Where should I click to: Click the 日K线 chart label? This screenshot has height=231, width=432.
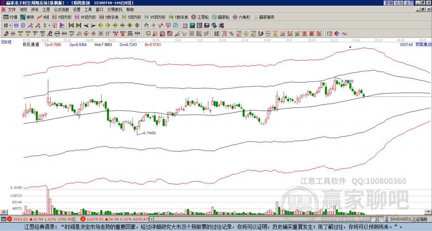[x=6, y=42]
